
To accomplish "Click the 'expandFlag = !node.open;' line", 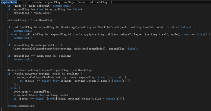I will (x=32, y=13).
